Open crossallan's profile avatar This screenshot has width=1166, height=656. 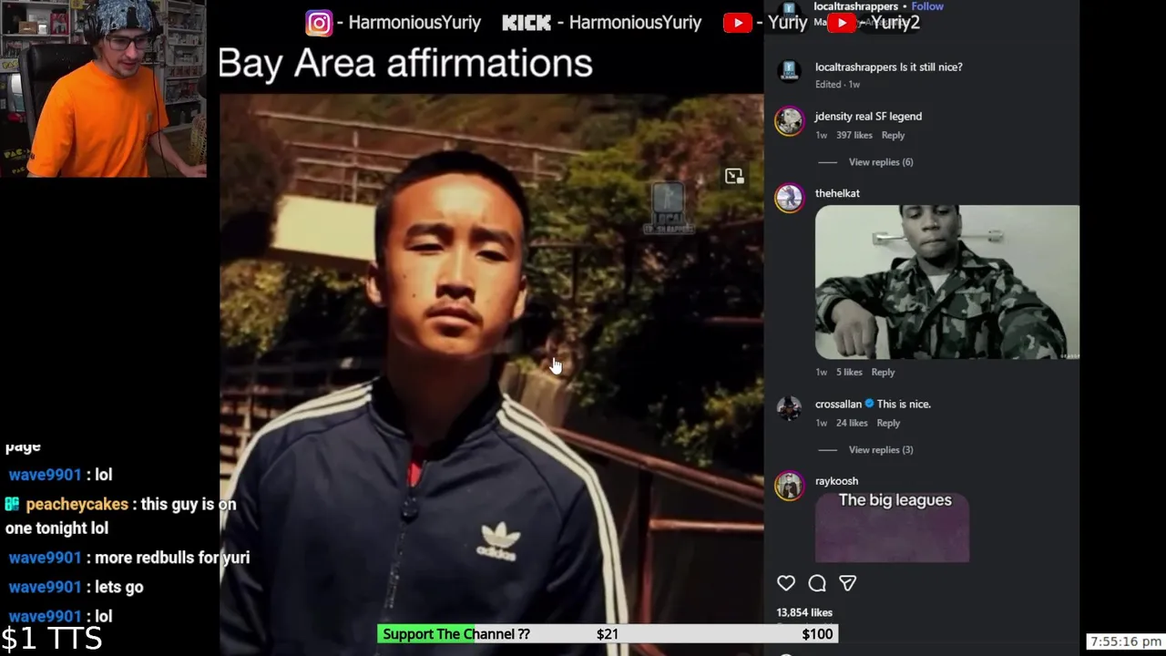[x=790, y=409]
